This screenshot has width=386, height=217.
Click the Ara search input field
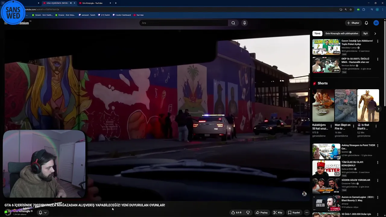tap(184, 23)
